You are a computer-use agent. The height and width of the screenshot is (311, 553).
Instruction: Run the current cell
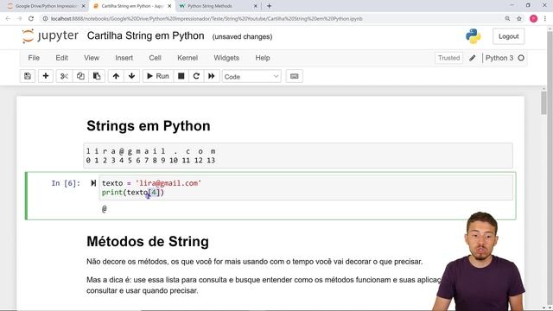coord(157,76)
